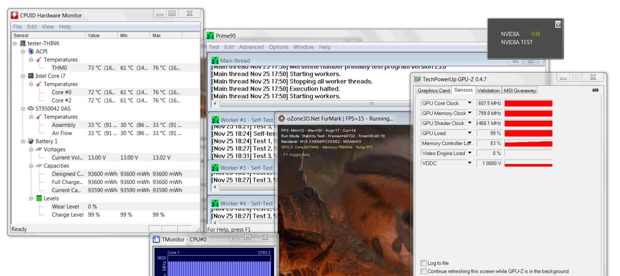Open Hardware Monitor Help menu
Image resolution: width=620 pixels, height=276 pixels.
click(x=65, y=27)
